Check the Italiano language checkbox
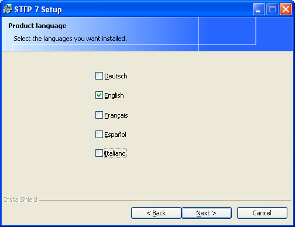 99,153
